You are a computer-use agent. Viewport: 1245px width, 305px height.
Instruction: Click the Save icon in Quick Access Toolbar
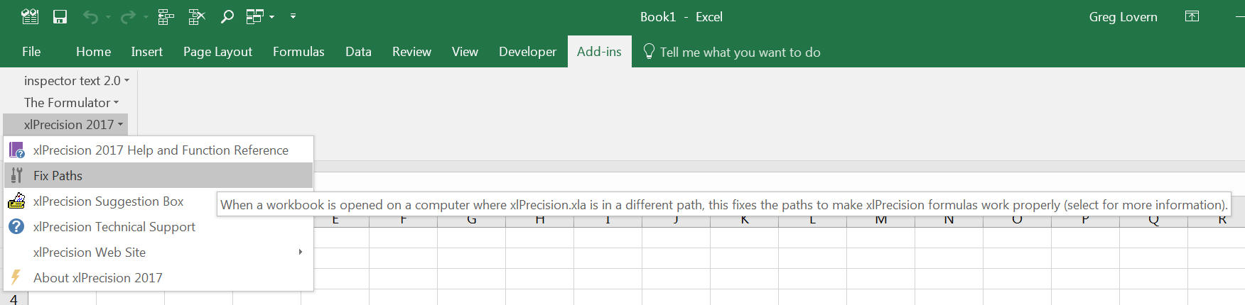click(x=60, y=16)
